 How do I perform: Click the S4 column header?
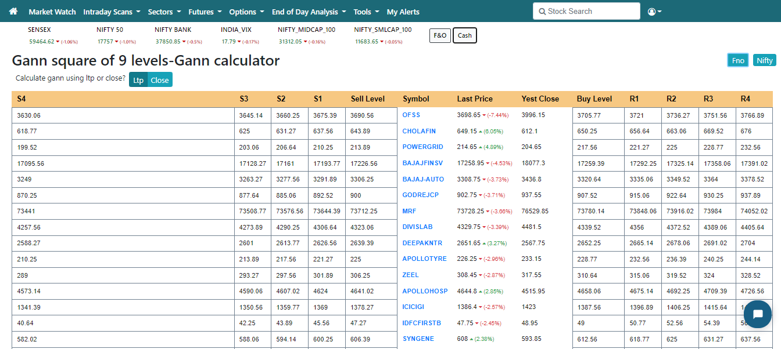(x=22, y=99)
